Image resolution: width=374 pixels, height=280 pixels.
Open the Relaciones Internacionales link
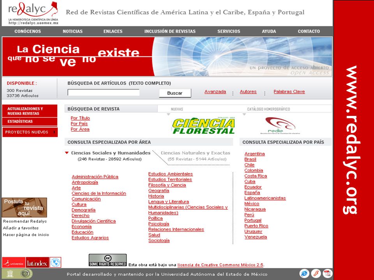coord(176,229)
